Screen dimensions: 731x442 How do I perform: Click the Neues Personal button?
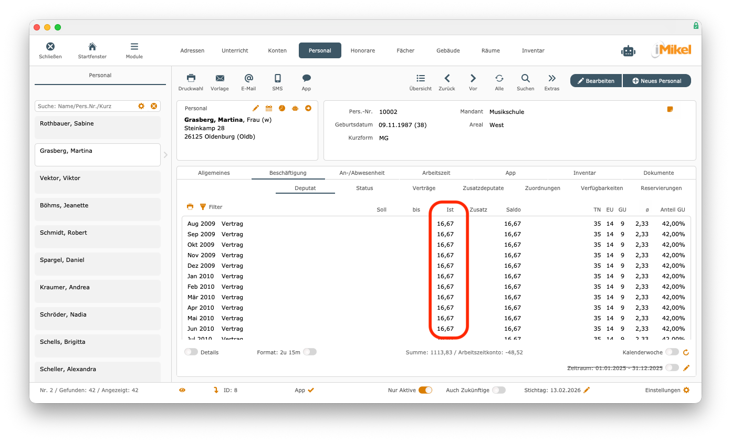coord(656,81)
